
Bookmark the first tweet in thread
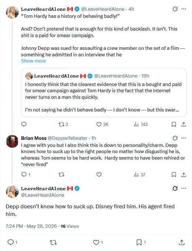pyautogui.click(x=174, y=124)
